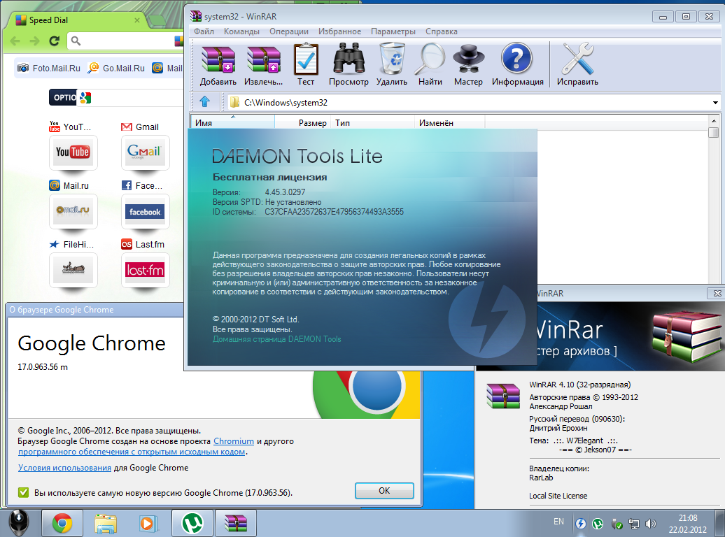Open the Windows Explorer taskbar icon
Screen dimensions: 725x537
click(106, 523)
